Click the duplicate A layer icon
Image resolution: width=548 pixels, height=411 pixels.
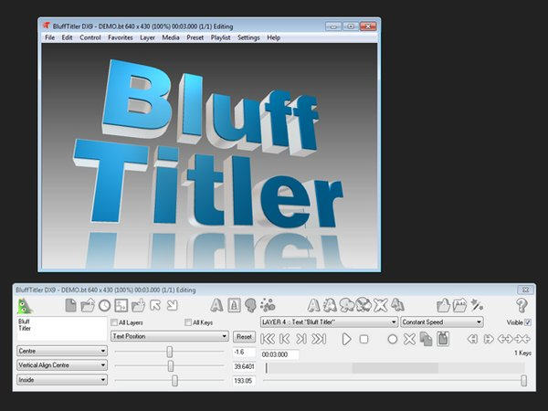point(397,305)
